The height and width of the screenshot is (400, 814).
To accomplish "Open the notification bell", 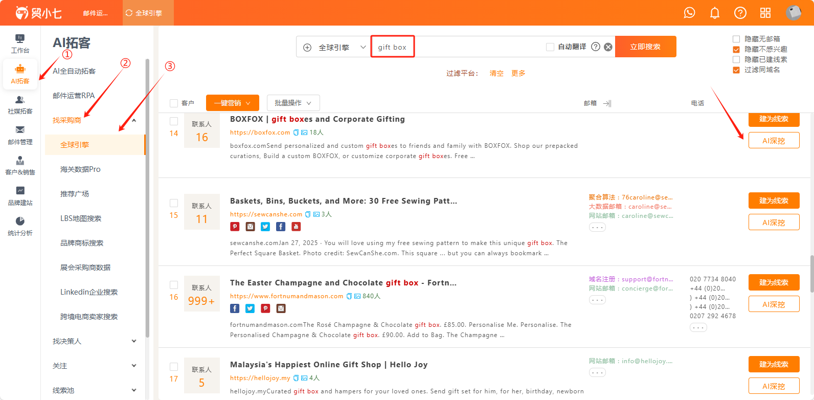I will click(715, 13).
